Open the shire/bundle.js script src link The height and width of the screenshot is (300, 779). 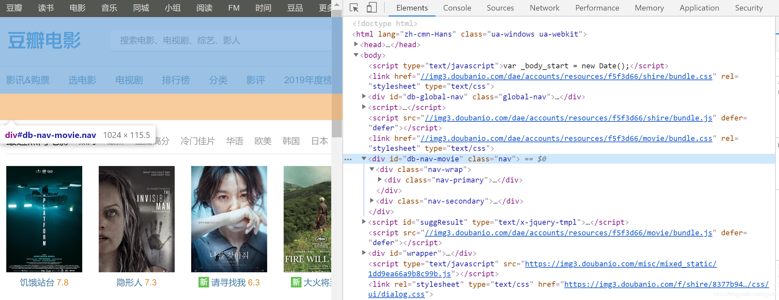click(x=568, y=118)
